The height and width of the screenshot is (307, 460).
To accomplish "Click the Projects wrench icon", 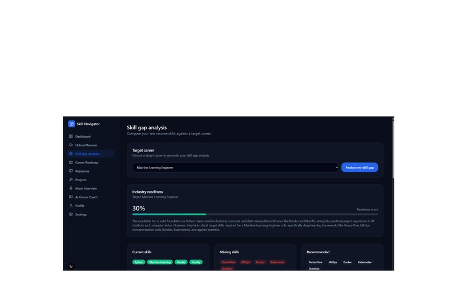I will click(x=71, y=180).
